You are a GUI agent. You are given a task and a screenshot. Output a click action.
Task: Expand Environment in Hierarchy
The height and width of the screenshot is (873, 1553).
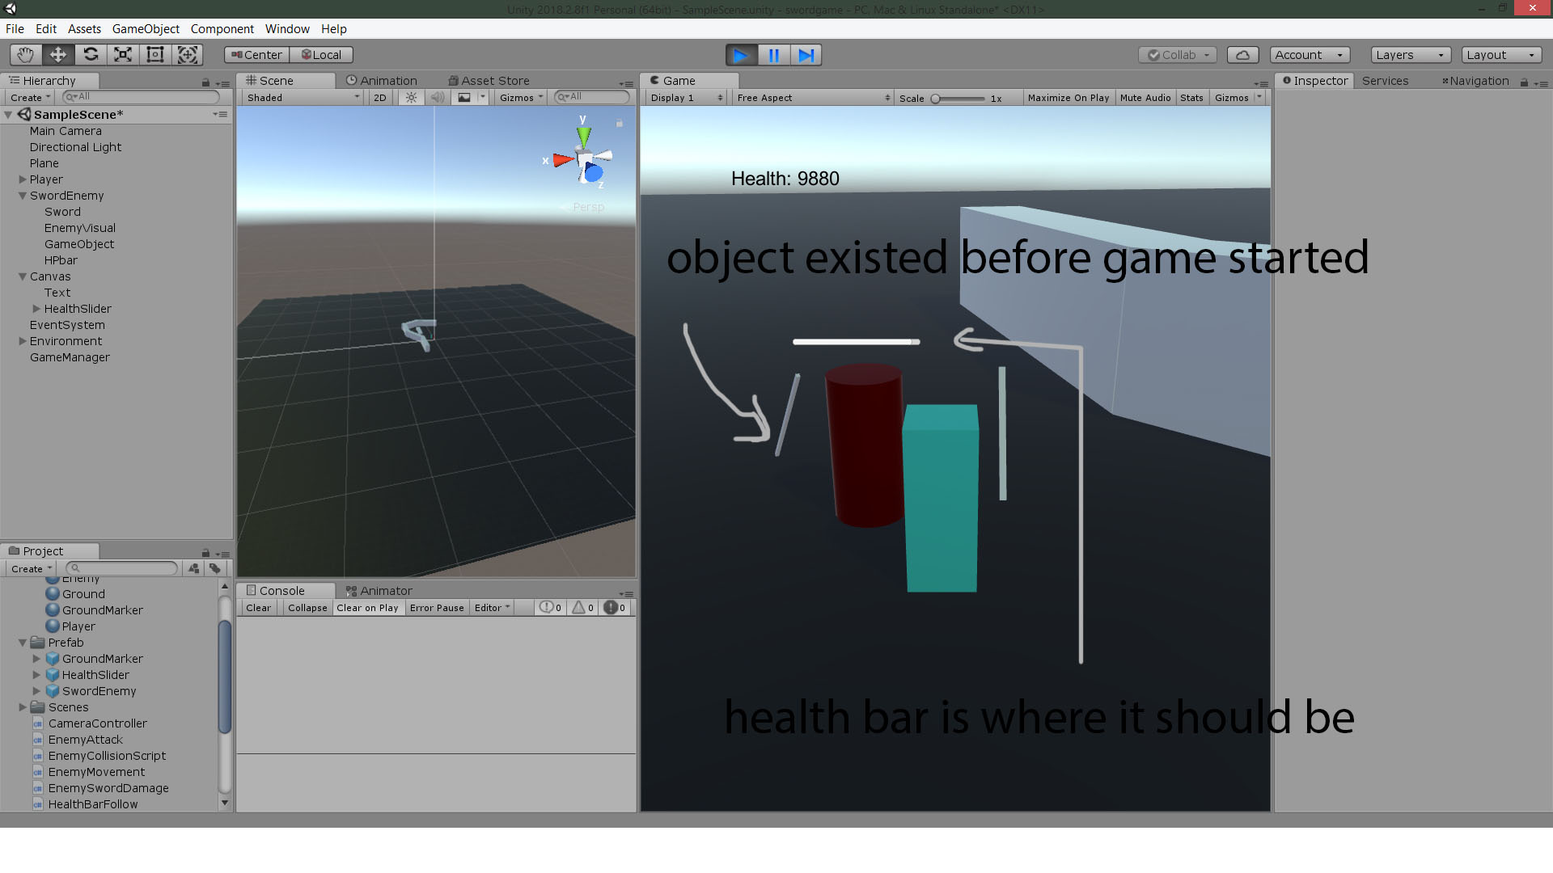tap(23, 341)
